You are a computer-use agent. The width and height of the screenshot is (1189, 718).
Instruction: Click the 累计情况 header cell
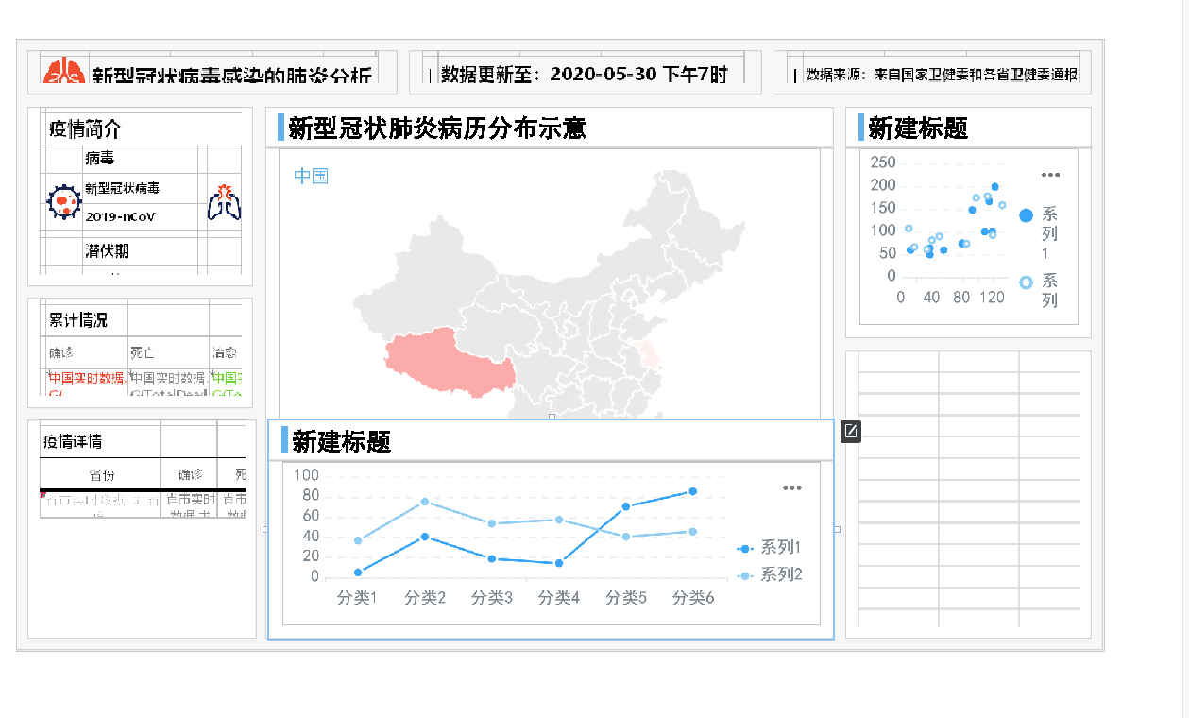coord(87,320)
